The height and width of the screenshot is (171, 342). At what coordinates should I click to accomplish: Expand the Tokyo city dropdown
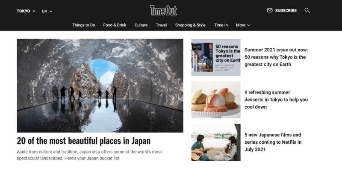coord(26,11)
